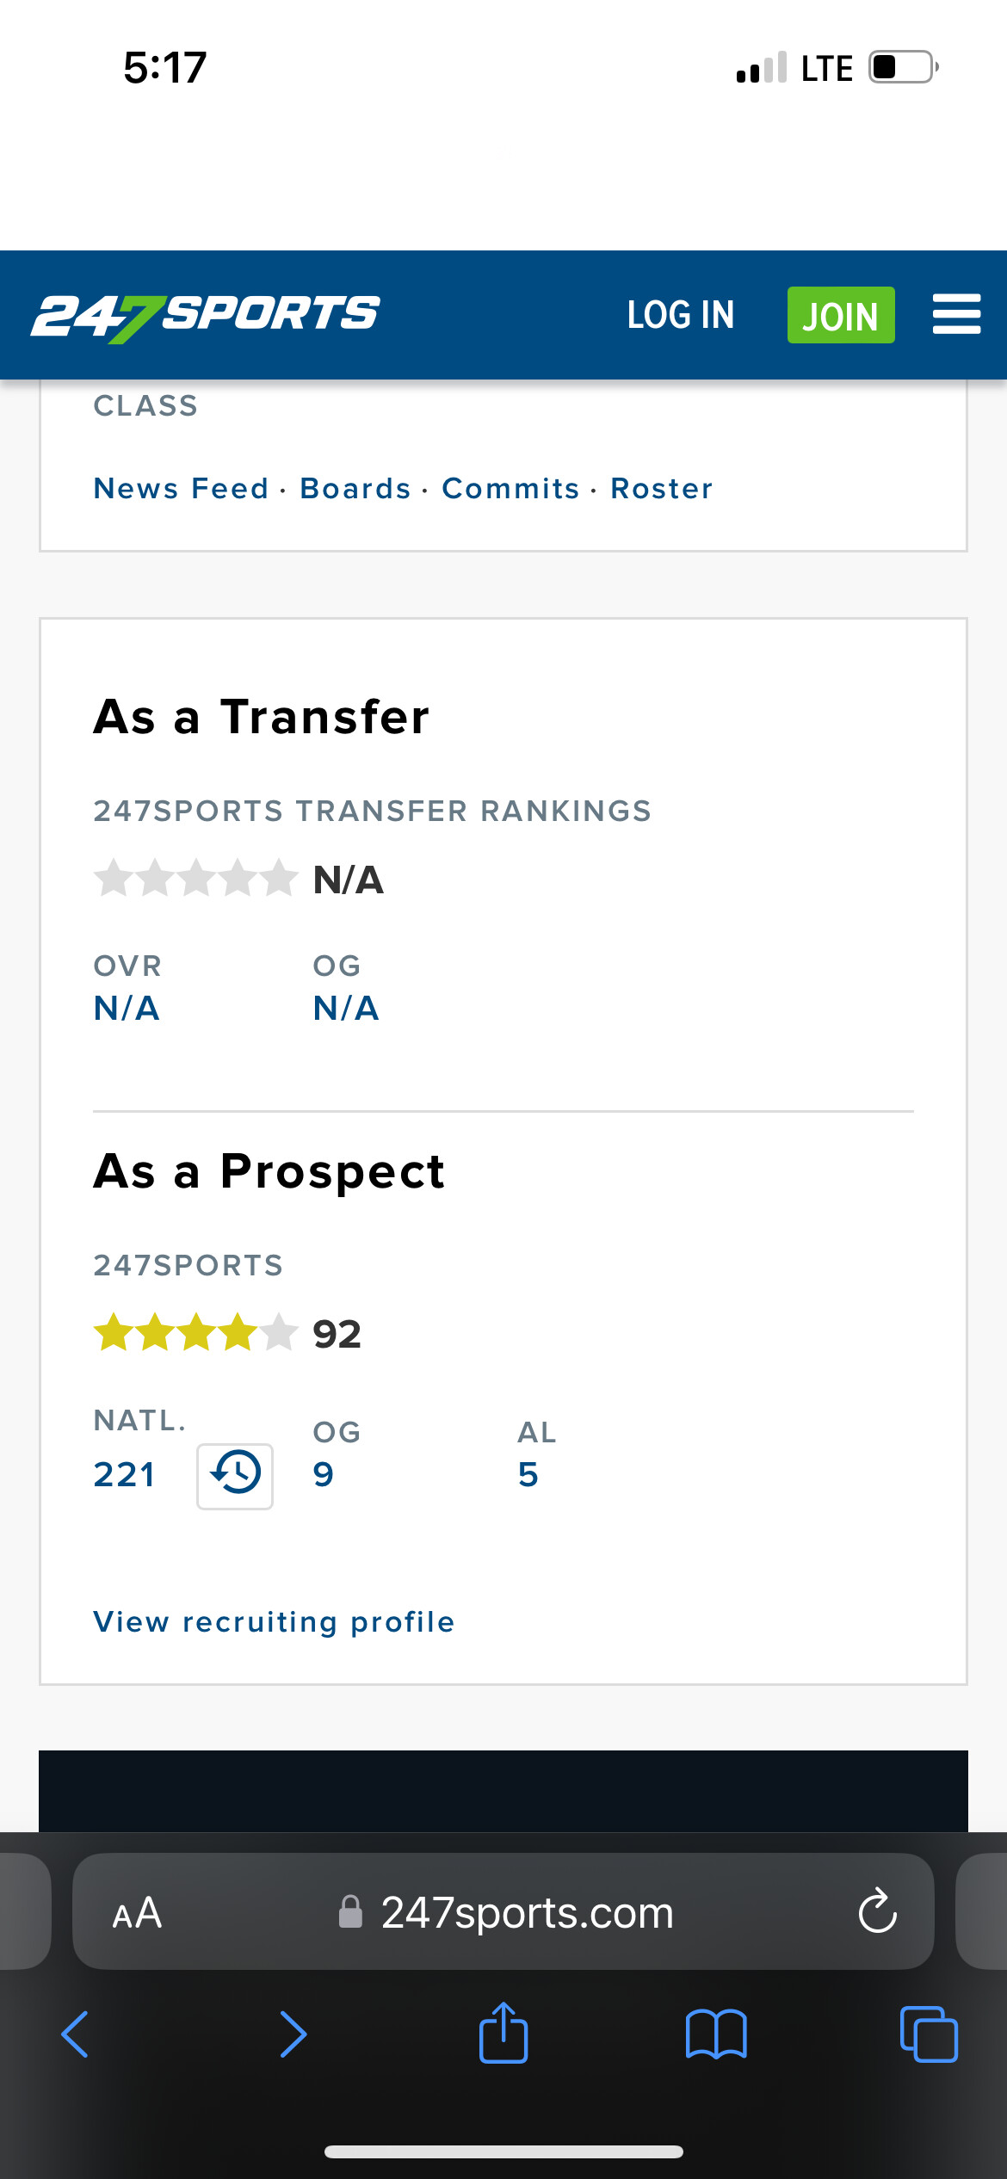The image size is (1007, 2179).
Task: Tap the 247Sports logo
Action: [205, 317]
